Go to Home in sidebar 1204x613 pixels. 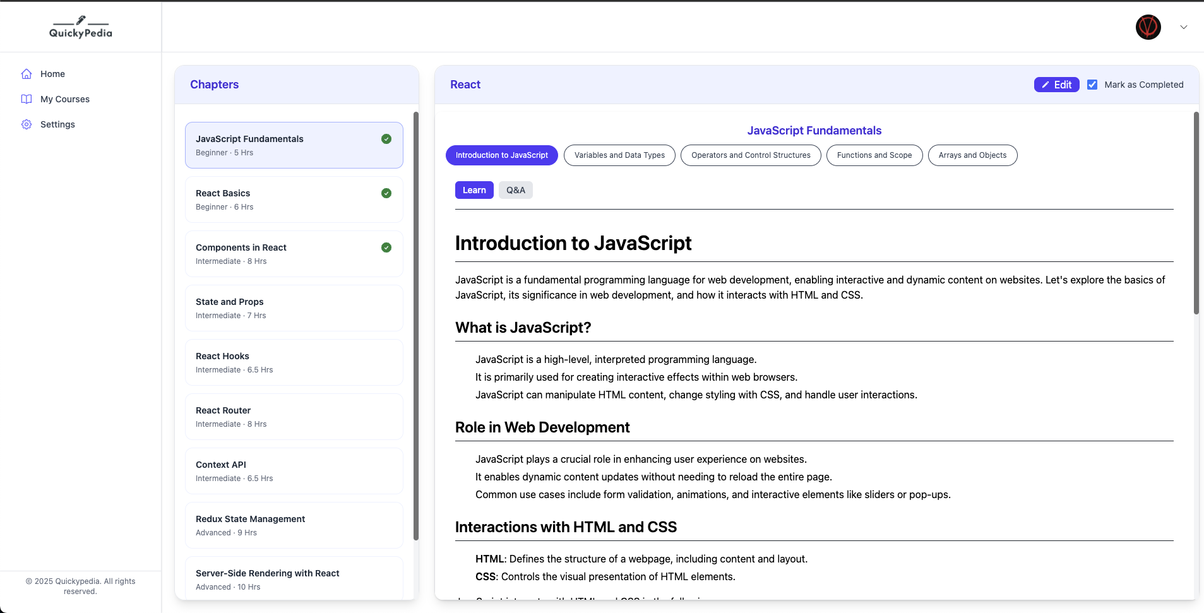click(52, 74)
